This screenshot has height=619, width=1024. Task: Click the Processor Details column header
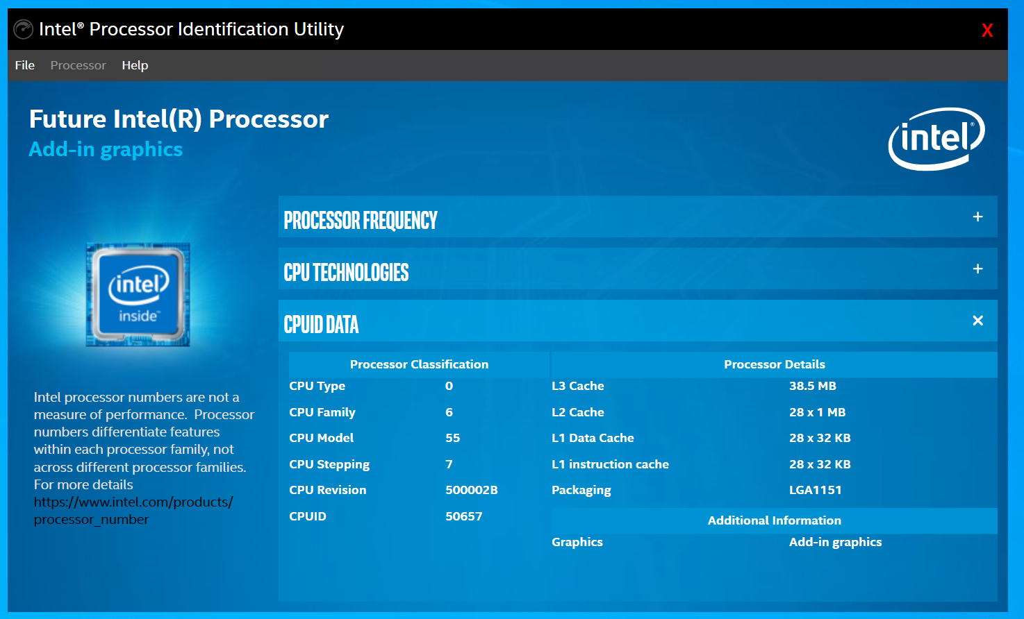(775, 364)
